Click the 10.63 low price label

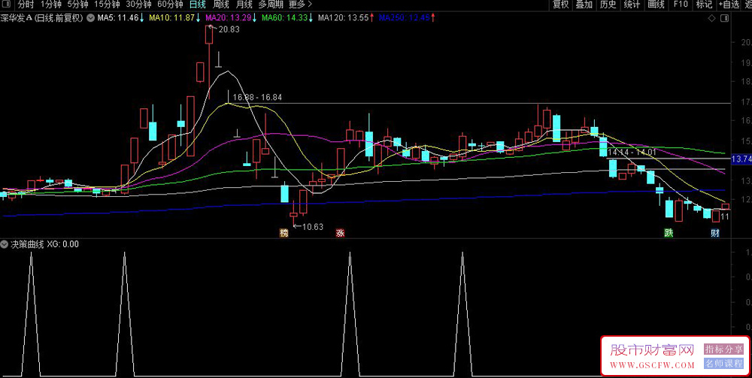coord(312,227)
